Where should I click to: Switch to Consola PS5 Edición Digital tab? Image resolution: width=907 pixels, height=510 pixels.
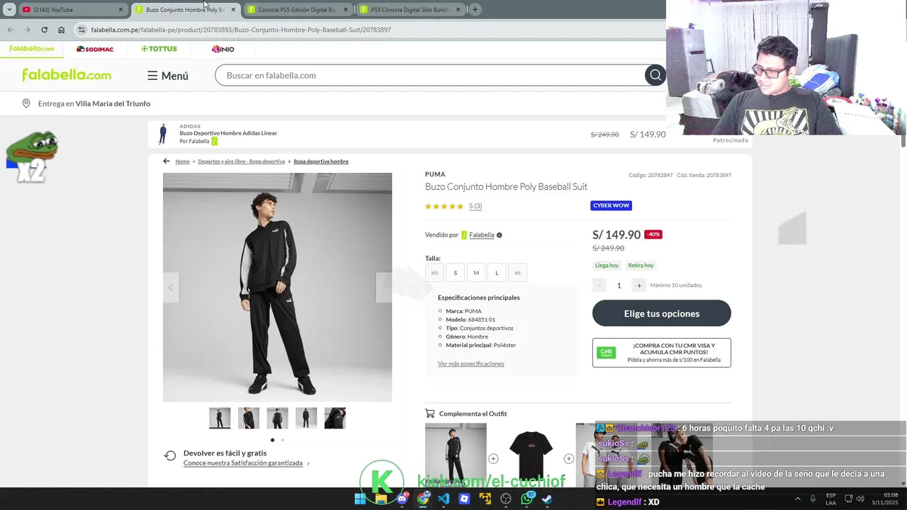[298, 10]
